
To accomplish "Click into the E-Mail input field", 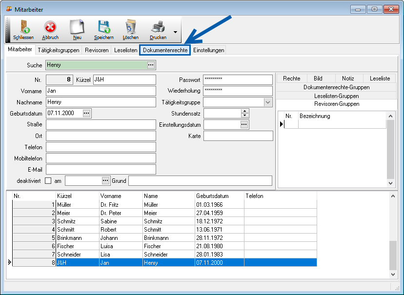I will [x=101, y=169].
